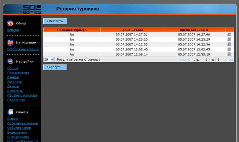
Task: Select start time 05.07.2007 13:02:40 cell
Action: tap(132, 49)
